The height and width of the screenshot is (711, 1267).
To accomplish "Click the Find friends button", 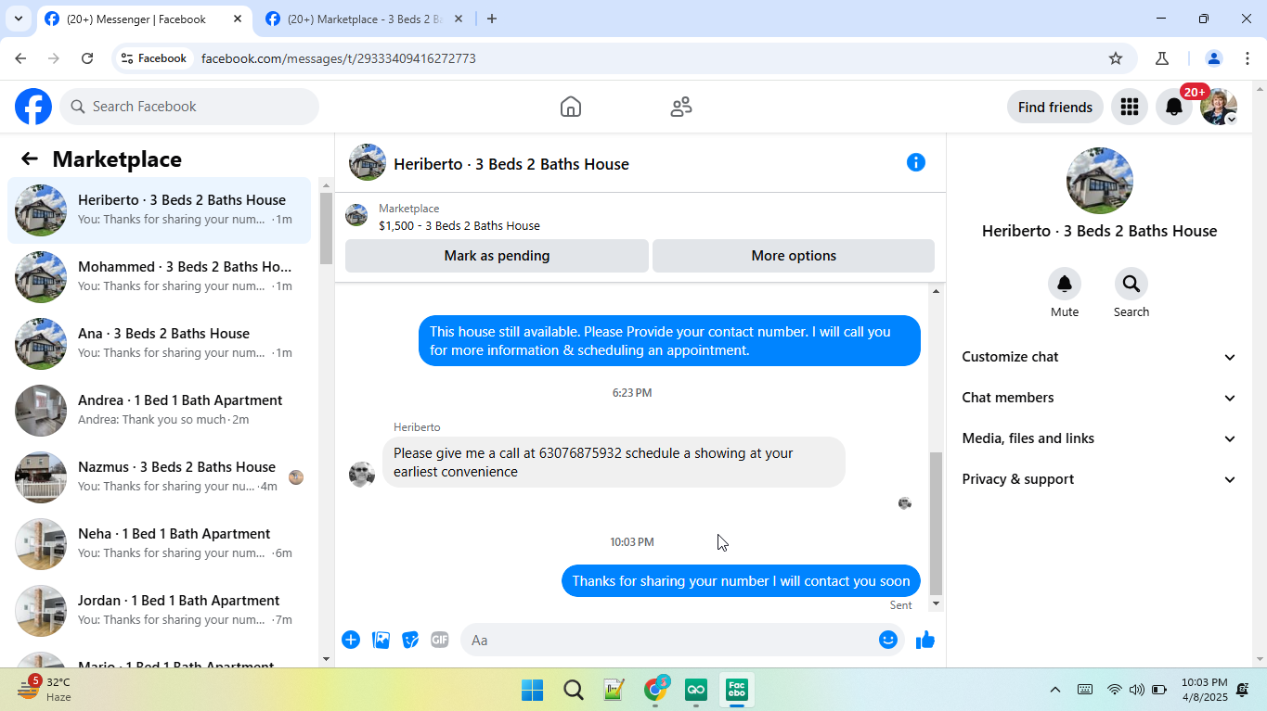I will pos(1055,108).
